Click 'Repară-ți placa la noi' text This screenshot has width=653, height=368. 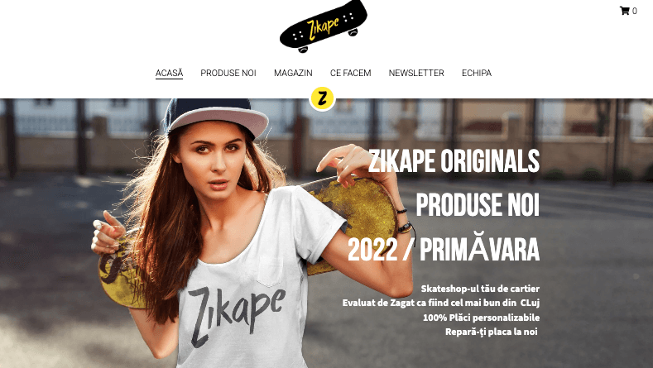click(492, 332)
